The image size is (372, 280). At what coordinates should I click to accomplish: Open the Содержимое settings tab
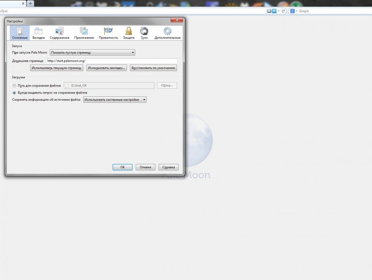60,33
